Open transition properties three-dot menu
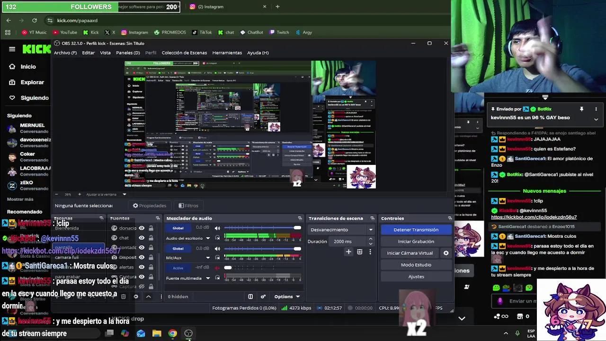The width and height of the screenshot is (606, 341). [370, 252]
